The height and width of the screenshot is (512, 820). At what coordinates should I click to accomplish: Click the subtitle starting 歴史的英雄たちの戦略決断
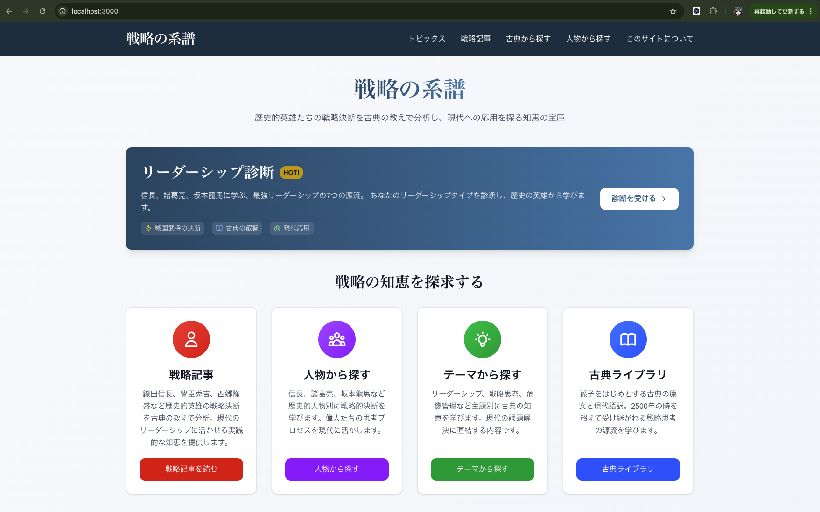pyautogui.click(x=410, y=118)
